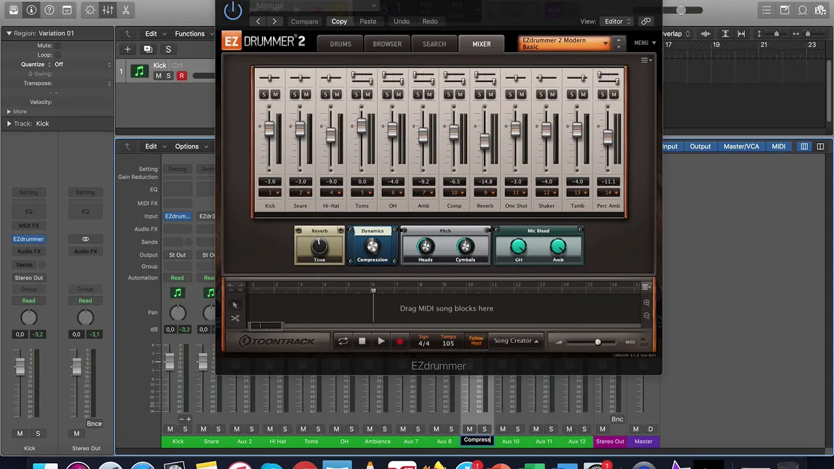This screenshot has width=834, height=469.
Task: Expand the More disclosure triangle
Action: click(x=9, y=111)
